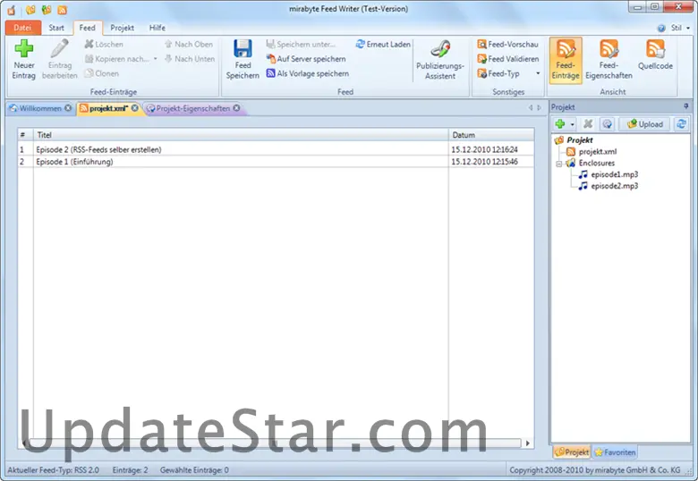698x481 pixels.
Task: Click the Clonen command
Action: pos(102,73)
